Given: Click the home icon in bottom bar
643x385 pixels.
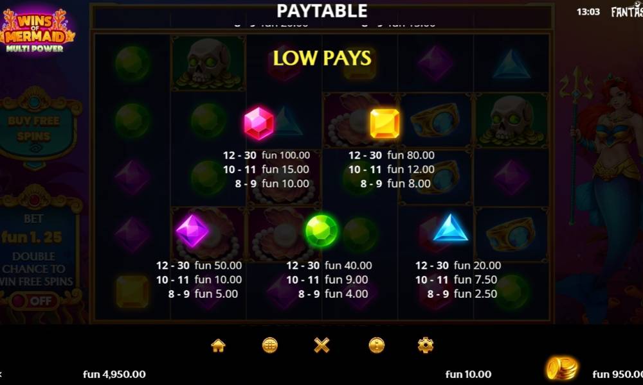Looking at the screenshot, I should coord(218,346).
